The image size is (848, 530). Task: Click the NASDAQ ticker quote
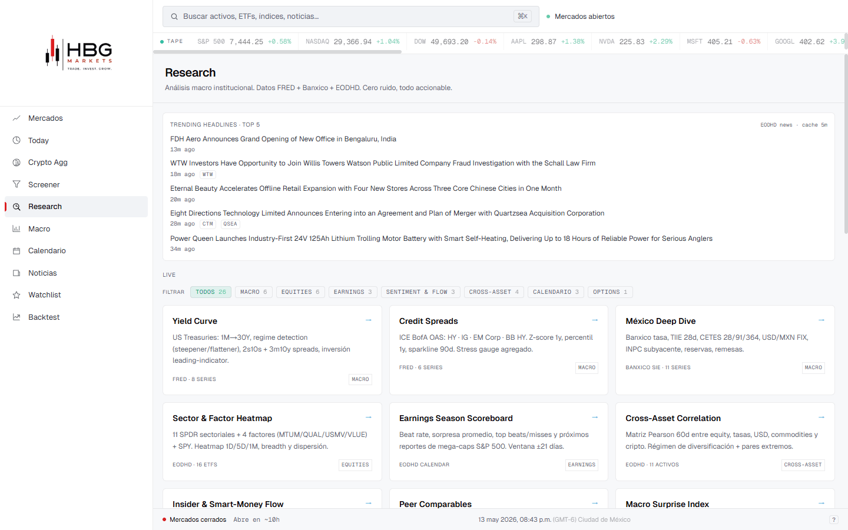[353, 42]
